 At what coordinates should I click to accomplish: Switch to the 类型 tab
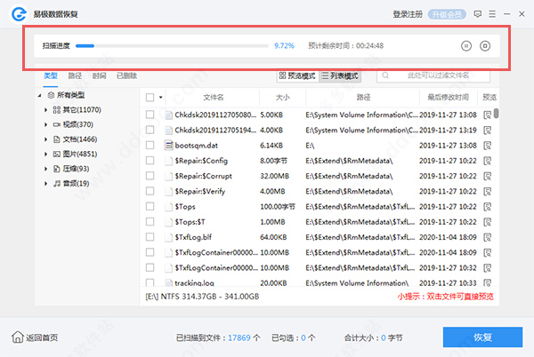pyautogui.click(x=51, y=75)
